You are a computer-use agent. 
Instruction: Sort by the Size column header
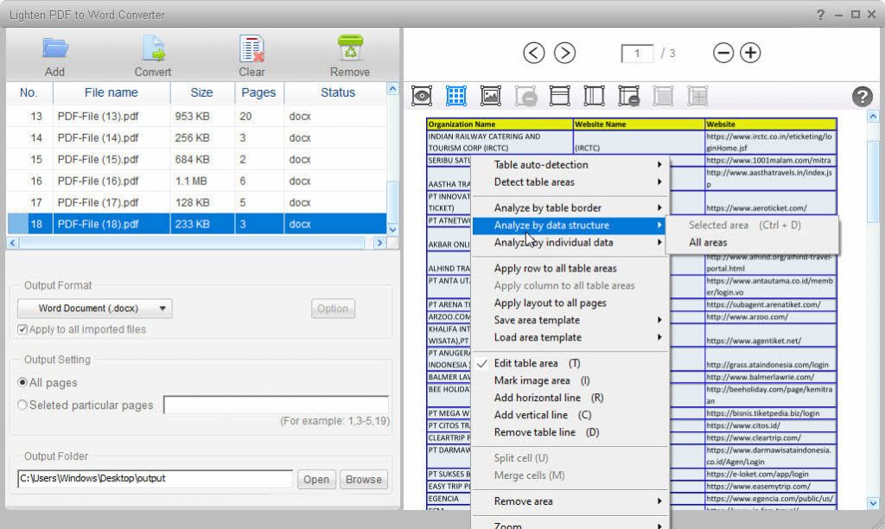(202, 92)
